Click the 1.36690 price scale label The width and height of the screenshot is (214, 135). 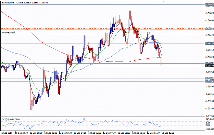tap(210, 20)
